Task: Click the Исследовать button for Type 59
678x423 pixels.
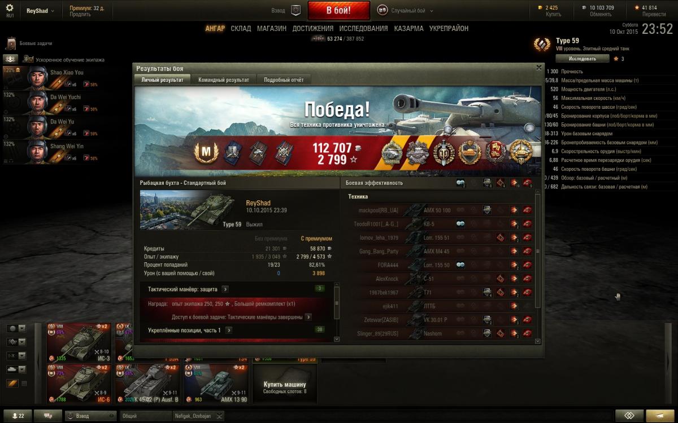Action: pos(582,58)
